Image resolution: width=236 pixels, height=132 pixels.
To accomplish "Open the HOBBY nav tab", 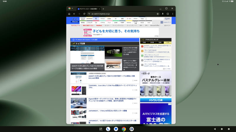I will [122, 23].
